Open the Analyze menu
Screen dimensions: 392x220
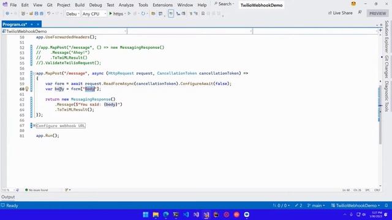tap(126, 5)
